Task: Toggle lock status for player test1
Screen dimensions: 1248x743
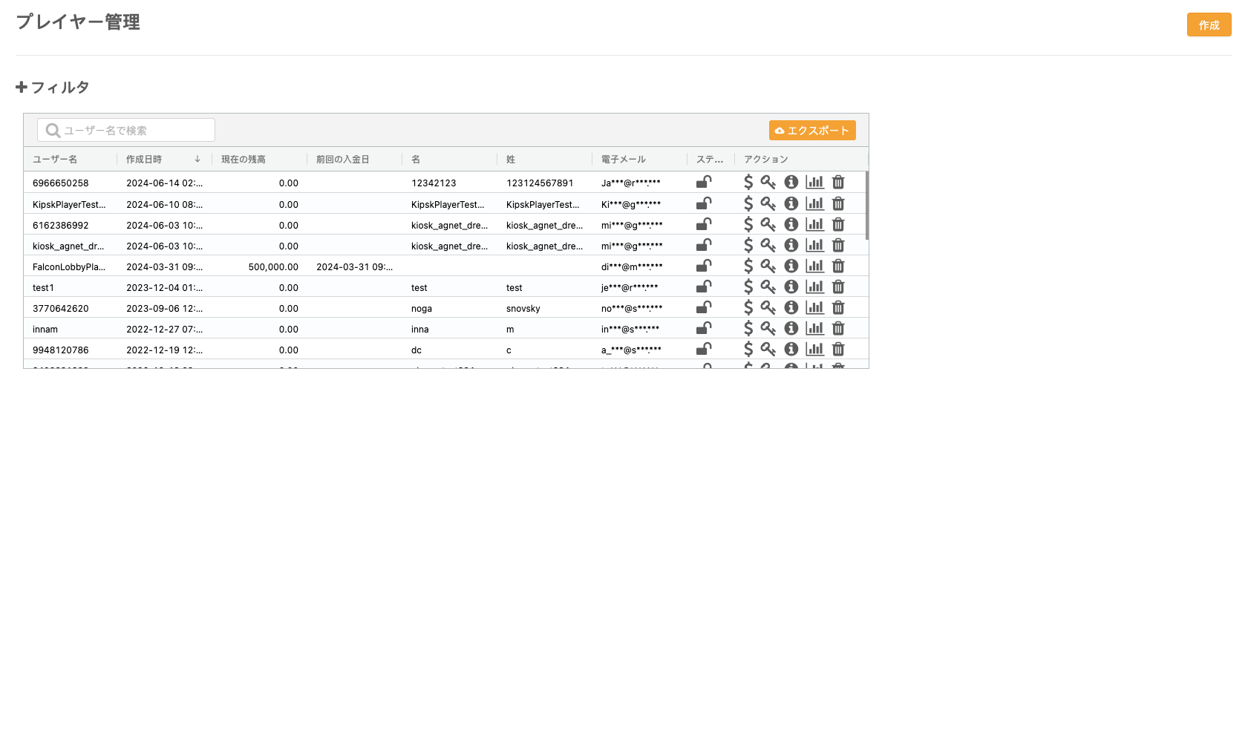Action: tap(704, 287)
